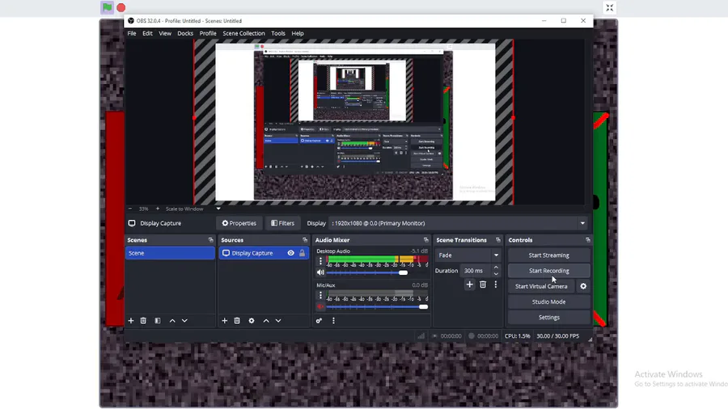Move source down arrow
The image size is (728, 409).
pyautogui.click(x=278, y=320)
